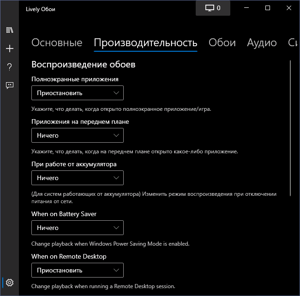This screenshot has width=300, height=296.
Task: Open the feedback chat bubble icon
Action: point(10,85)
